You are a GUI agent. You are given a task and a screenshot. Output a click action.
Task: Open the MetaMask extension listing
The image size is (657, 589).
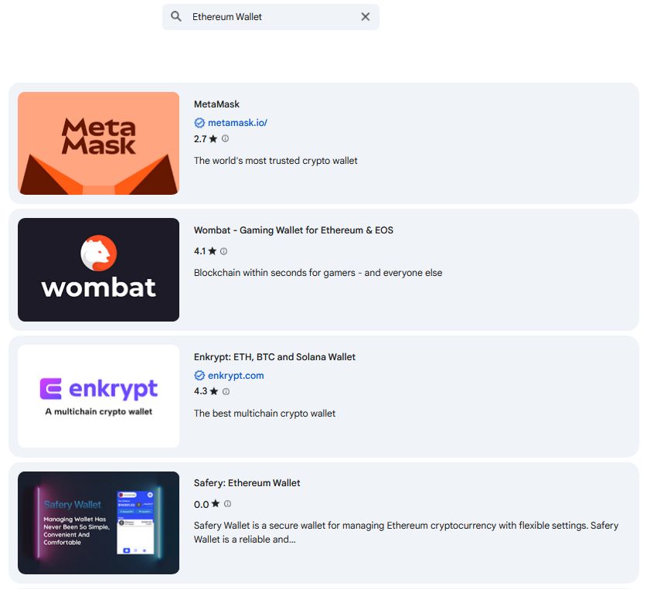pyautogui.click(x=216, y=104)
